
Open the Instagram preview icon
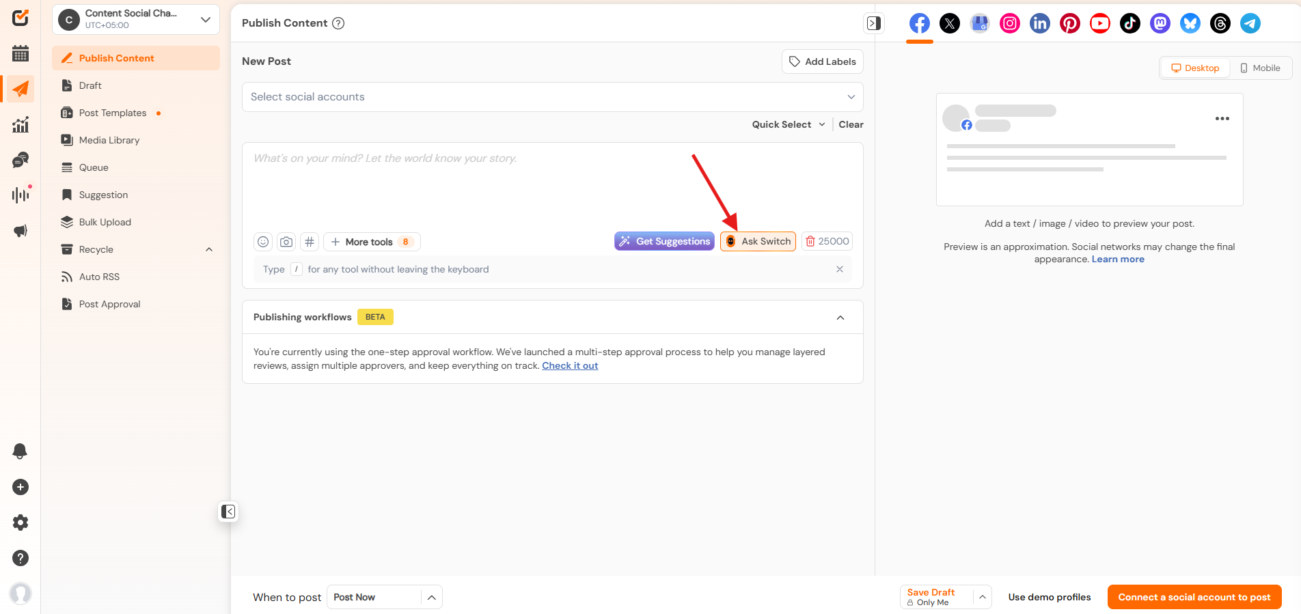point(1010,23)
